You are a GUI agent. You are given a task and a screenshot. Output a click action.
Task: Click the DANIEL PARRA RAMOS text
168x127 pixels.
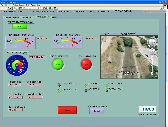pos(148,114)
